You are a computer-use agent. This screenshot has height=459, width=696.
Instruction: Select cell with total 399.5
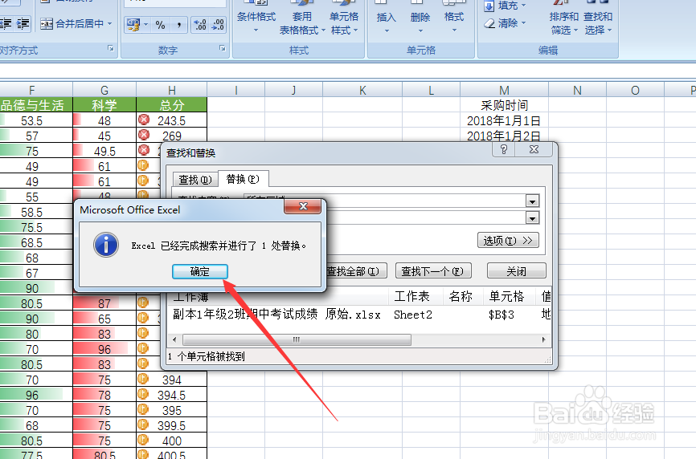point(172,425)
